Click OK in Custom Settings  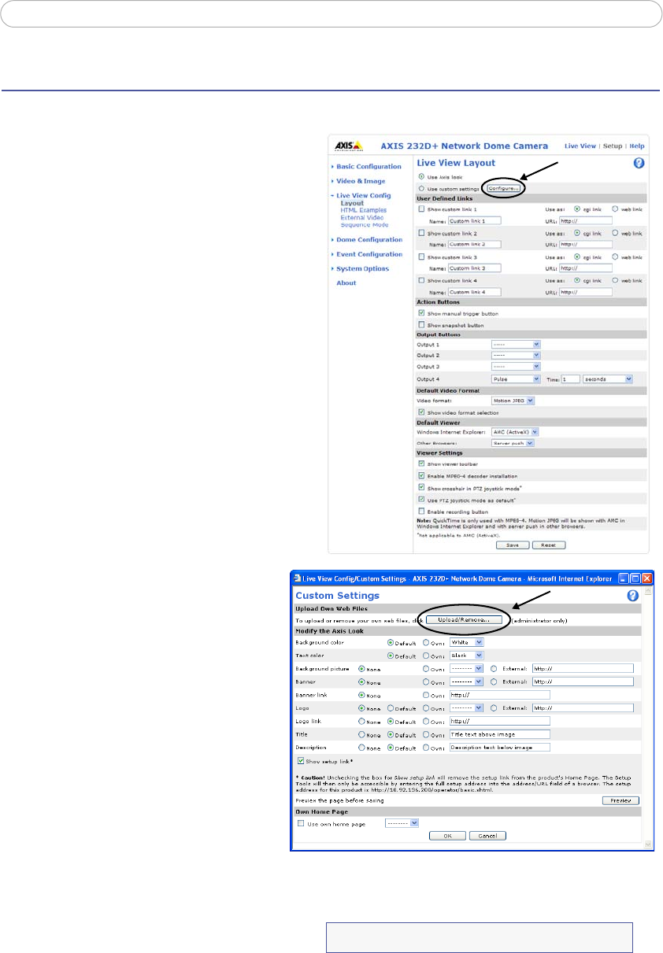click(x=447, y=836)
